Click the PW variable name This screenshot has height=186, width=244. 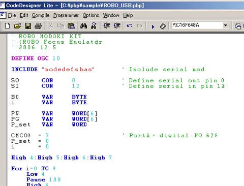pos(15,113)
